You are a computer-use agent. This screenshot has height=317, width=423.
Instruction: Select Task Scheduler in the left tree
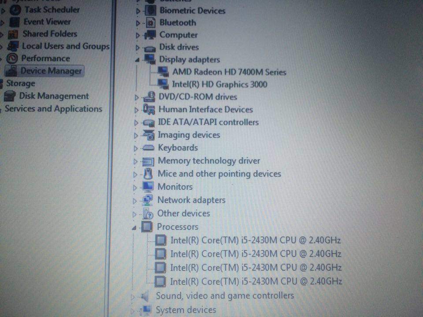[52, 10]
